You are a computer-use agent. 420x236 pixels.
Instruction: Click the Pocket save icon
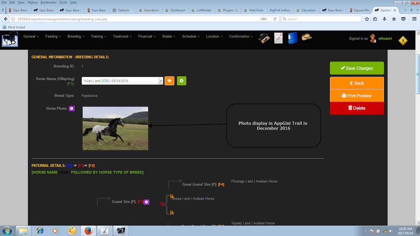(x=403, y=19)
